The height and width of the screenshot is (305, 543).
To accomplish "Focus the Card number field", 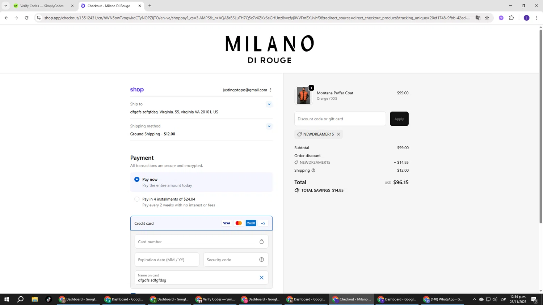I will [201, 241].
